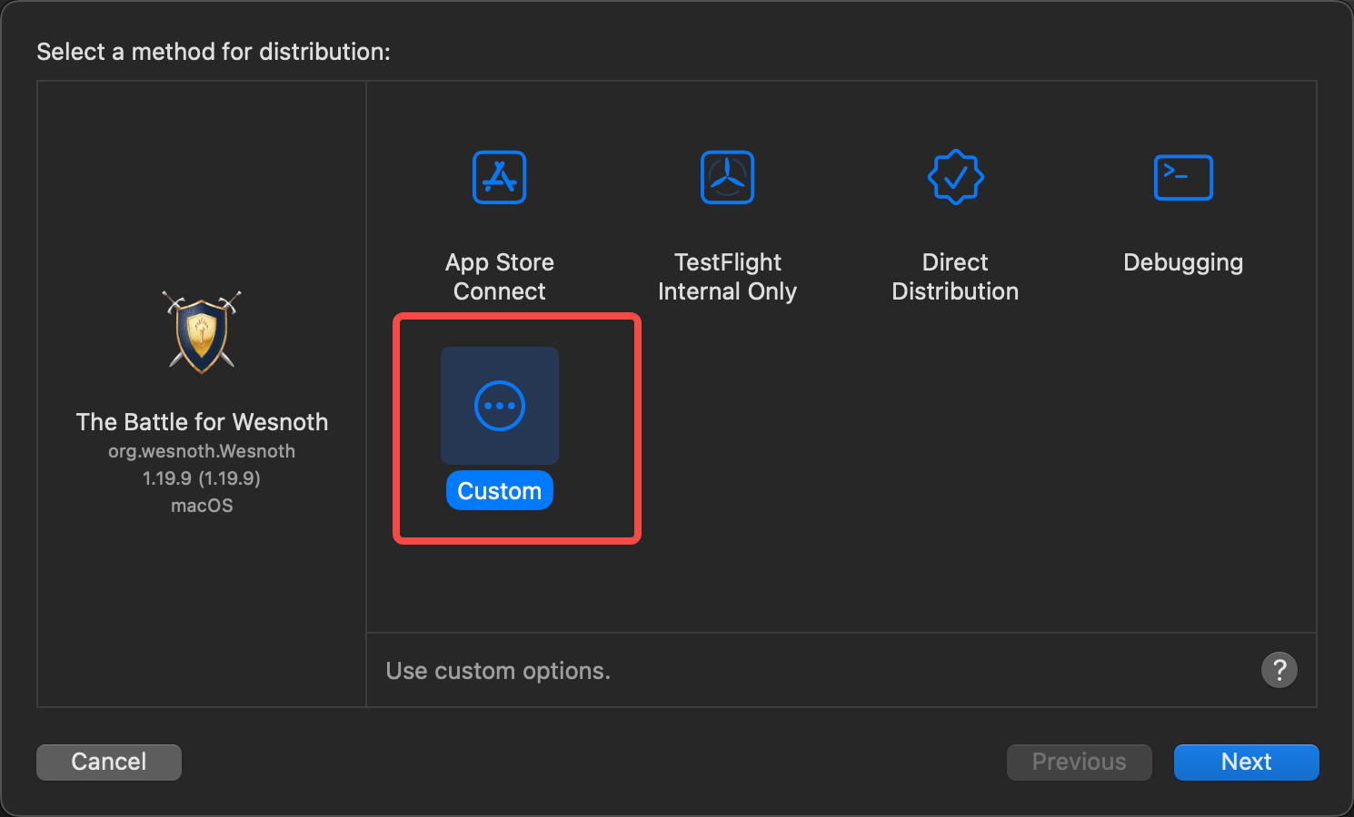
Task: Click the Battle for Wesnoth shield icon
Action: point(202,332)
